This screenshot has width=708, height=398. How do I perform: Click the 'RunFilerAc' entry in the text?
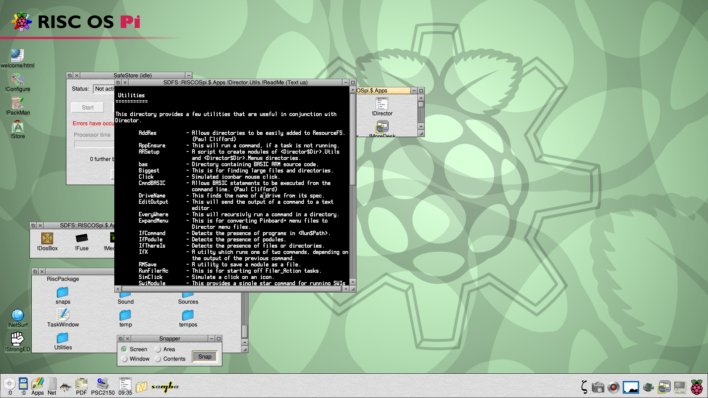(153, 271)
